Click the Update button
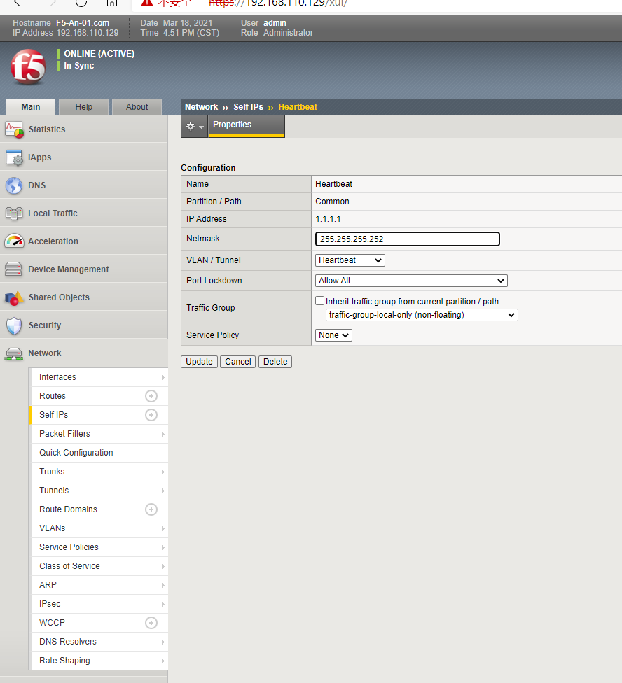The height and width of the screenshot is (683, 622). coord(199,362)
